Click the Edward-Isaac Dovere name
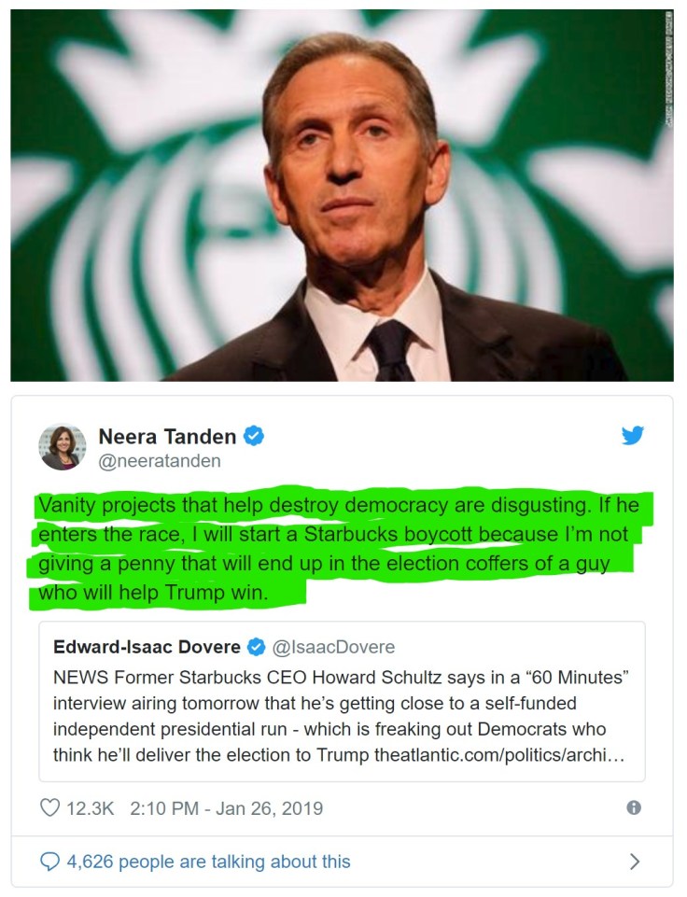687x897 pixels. tap(147, 647)
